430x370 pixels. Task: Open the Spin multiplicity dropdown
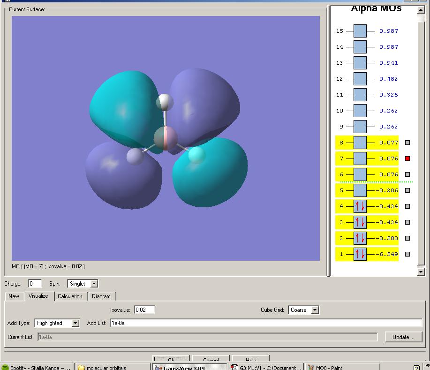[94, 284]
